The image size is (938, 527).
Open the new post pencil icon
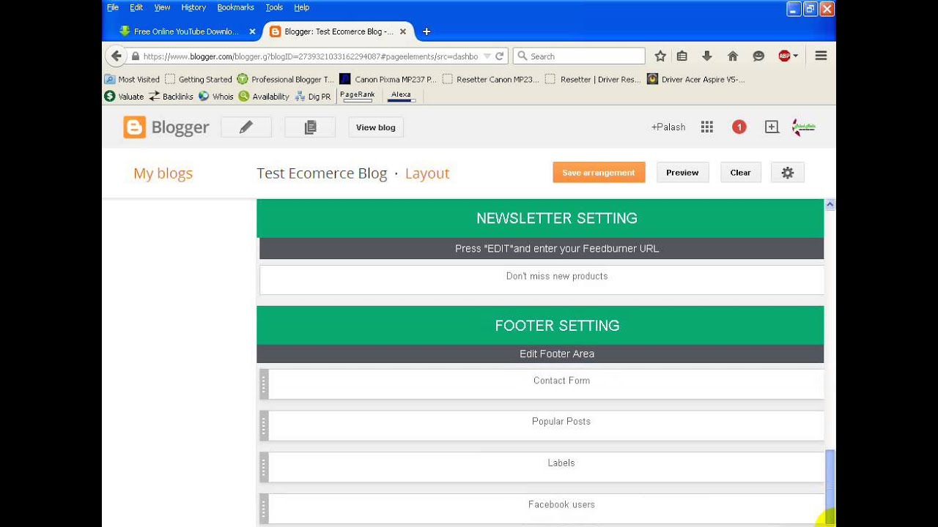coord(246,127)
